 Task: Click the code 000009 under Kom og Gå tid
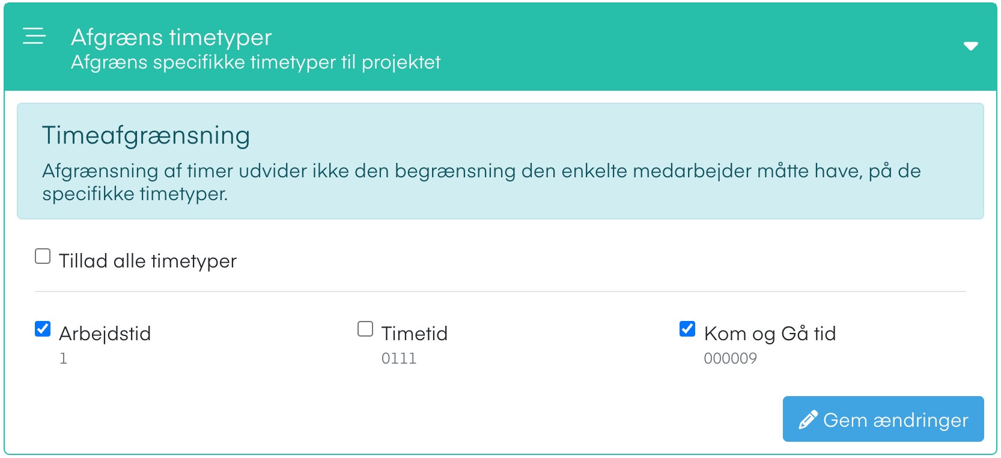pos(731,358)
